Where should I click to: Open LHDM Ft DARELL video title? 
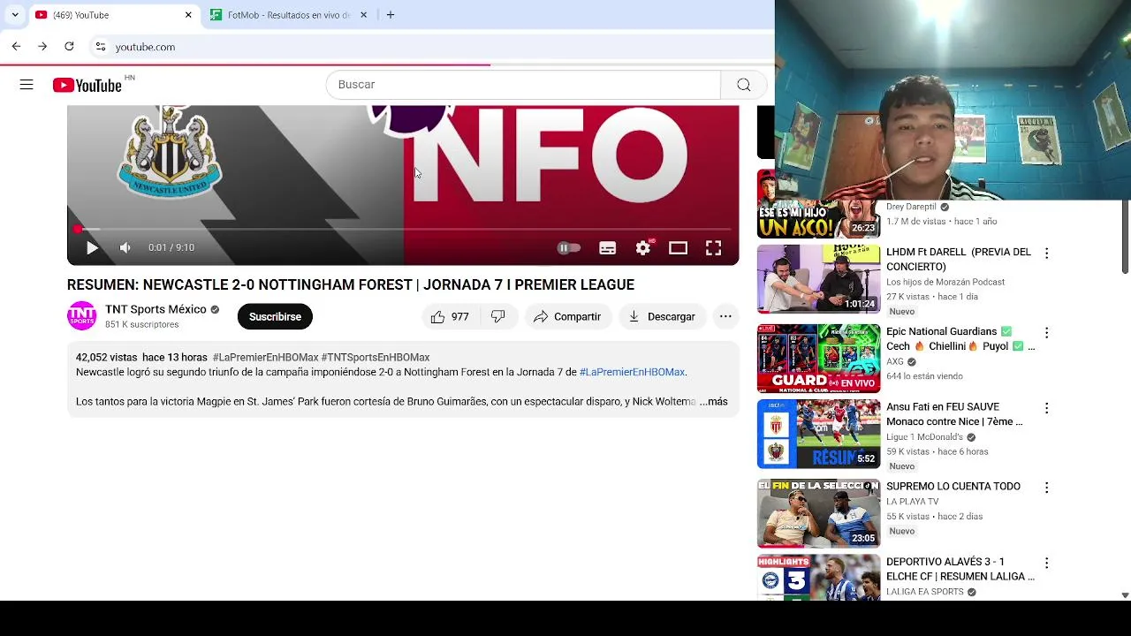959,260
